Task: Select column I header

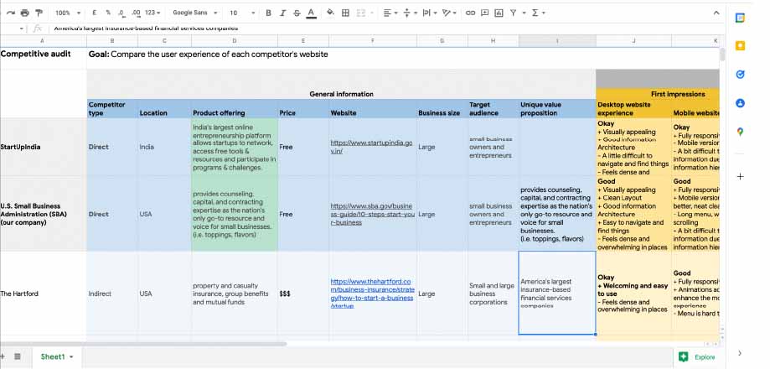Action: (557, 41)
